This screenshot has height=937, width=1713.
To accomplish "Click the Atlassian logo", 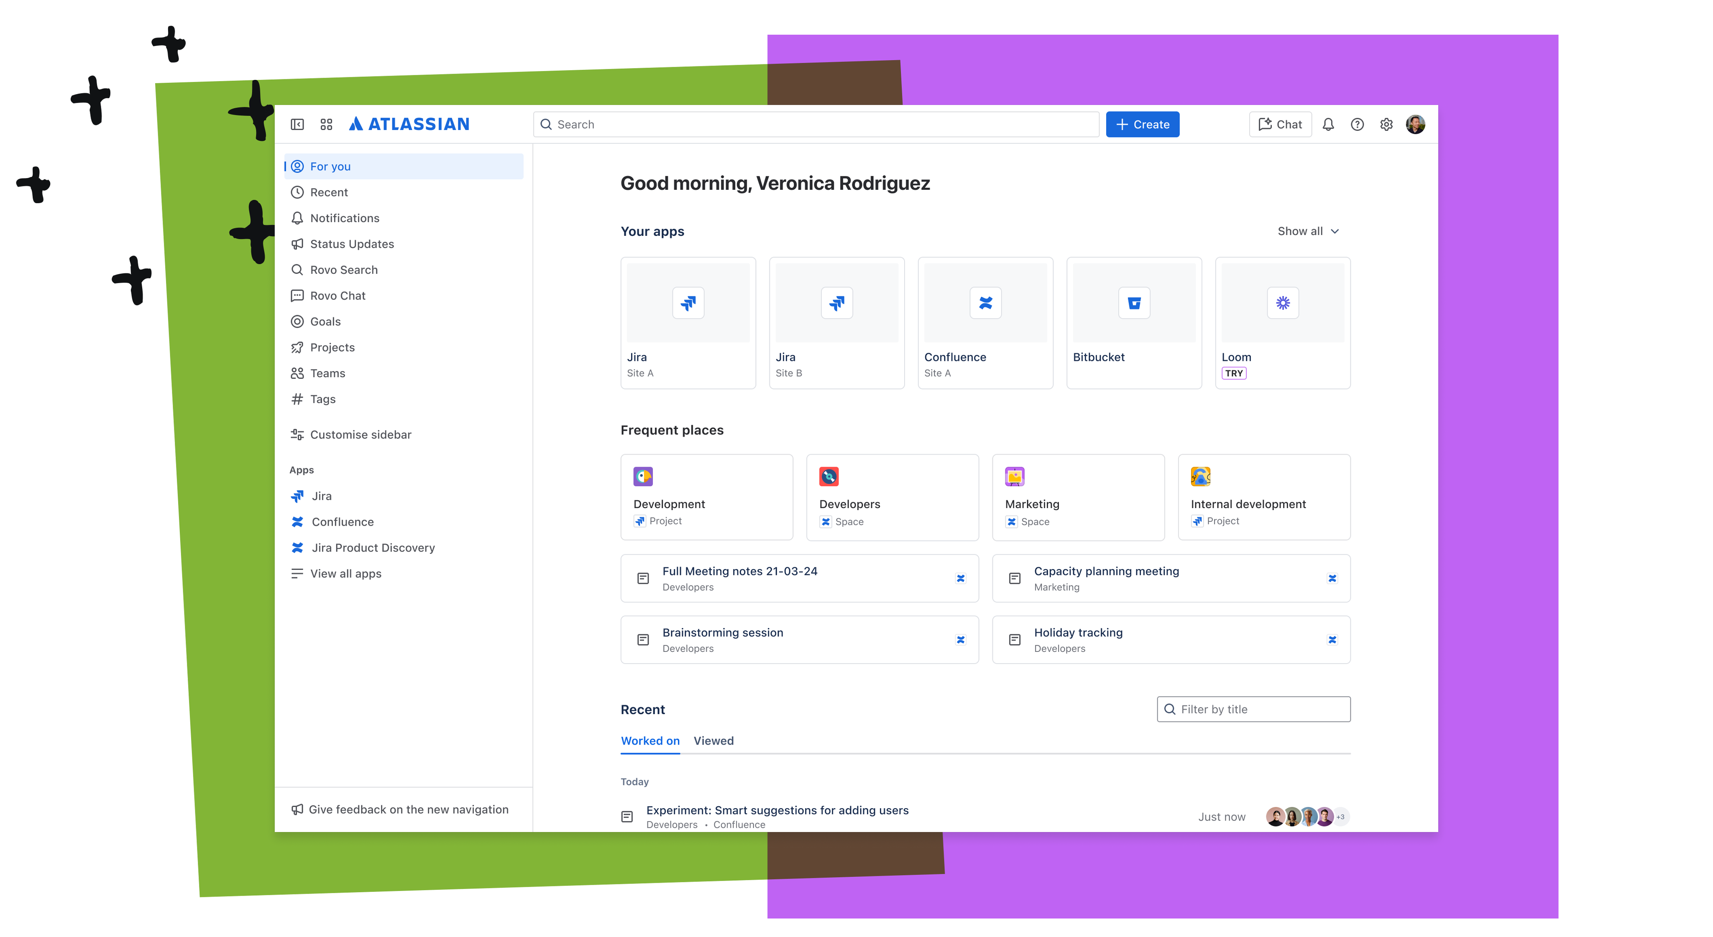I will [x=409, y=124].
